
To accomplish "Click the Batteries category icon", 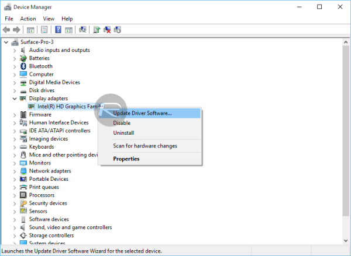I will click(23, 58).
